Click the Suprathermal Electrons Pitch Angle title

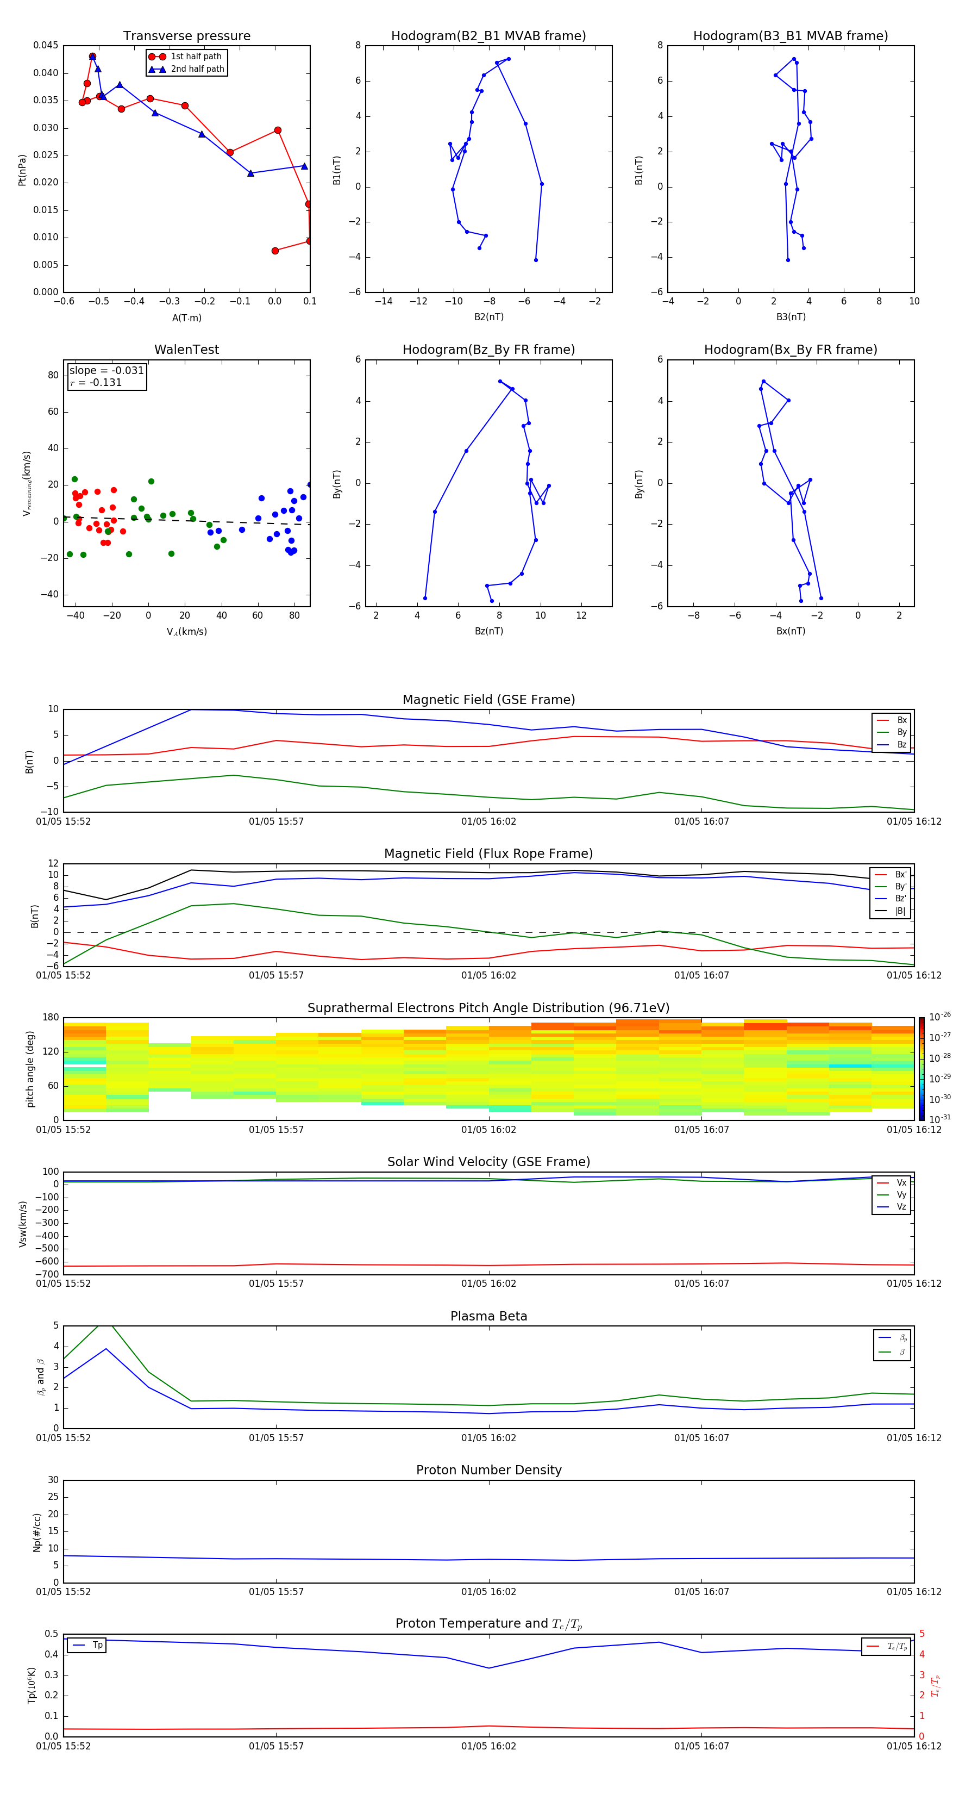click(x=488, y=1008)
